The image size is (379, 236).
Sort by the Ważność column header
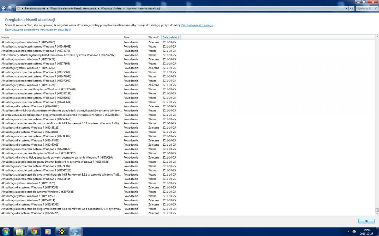pos(154,37)
